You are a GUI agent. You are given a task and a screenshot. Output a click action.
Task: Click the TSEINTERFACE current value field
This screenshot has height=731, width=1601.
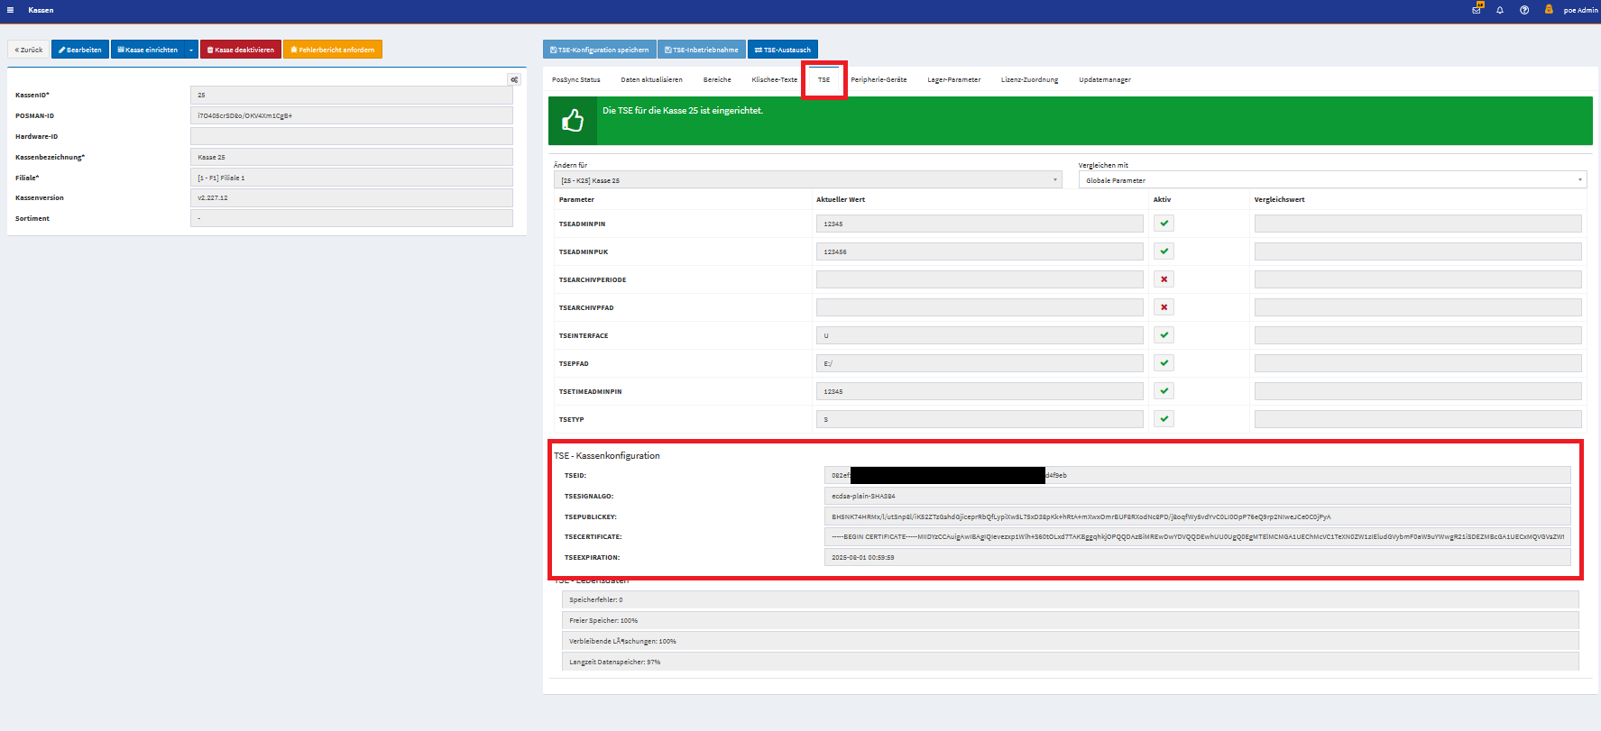(979, 335)
